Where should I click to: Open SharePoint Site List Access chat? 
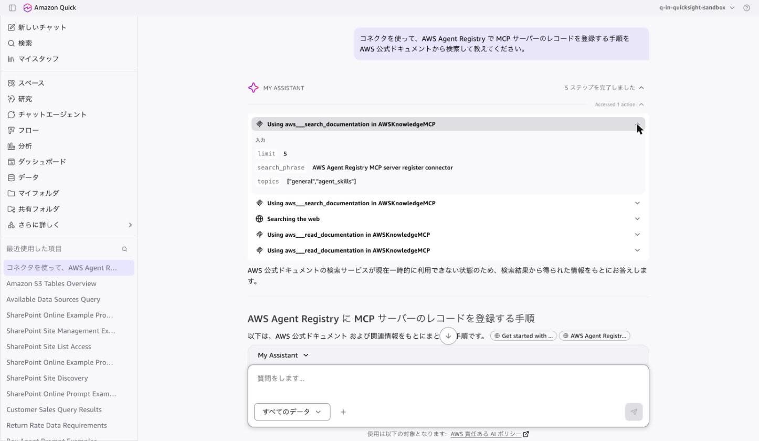click(x=49, y=346)
